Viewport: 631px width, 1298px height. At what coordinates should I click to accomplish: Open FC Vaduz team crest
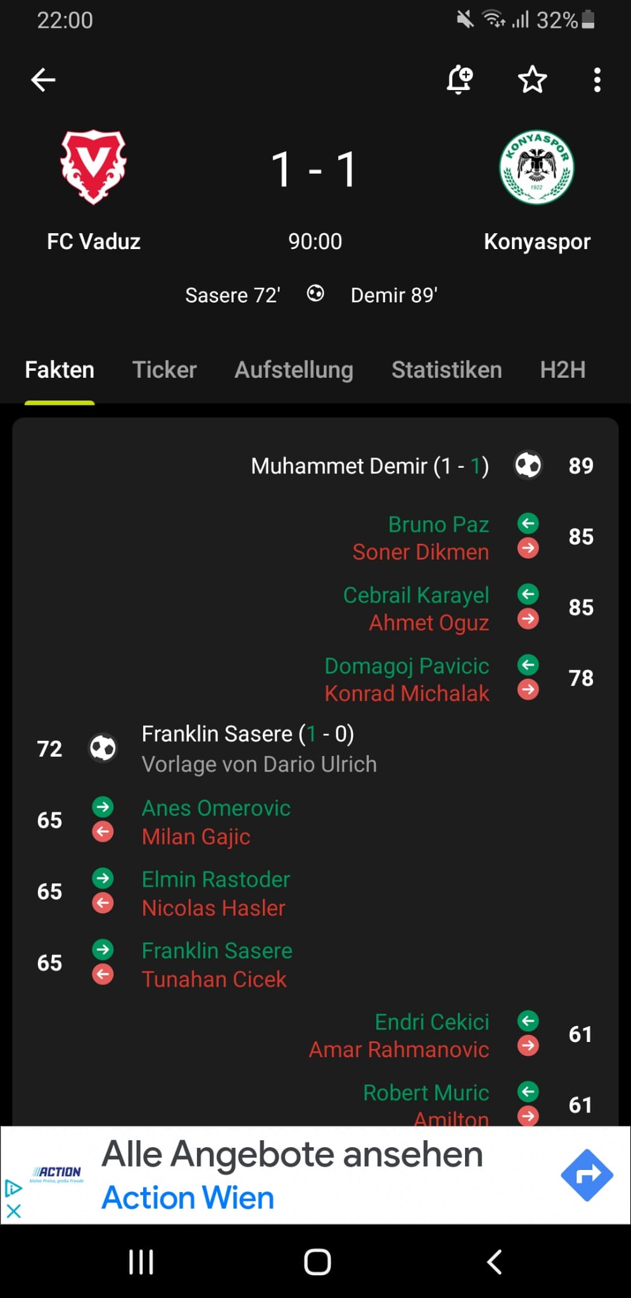pyautogui.click(x=93, y=167)
